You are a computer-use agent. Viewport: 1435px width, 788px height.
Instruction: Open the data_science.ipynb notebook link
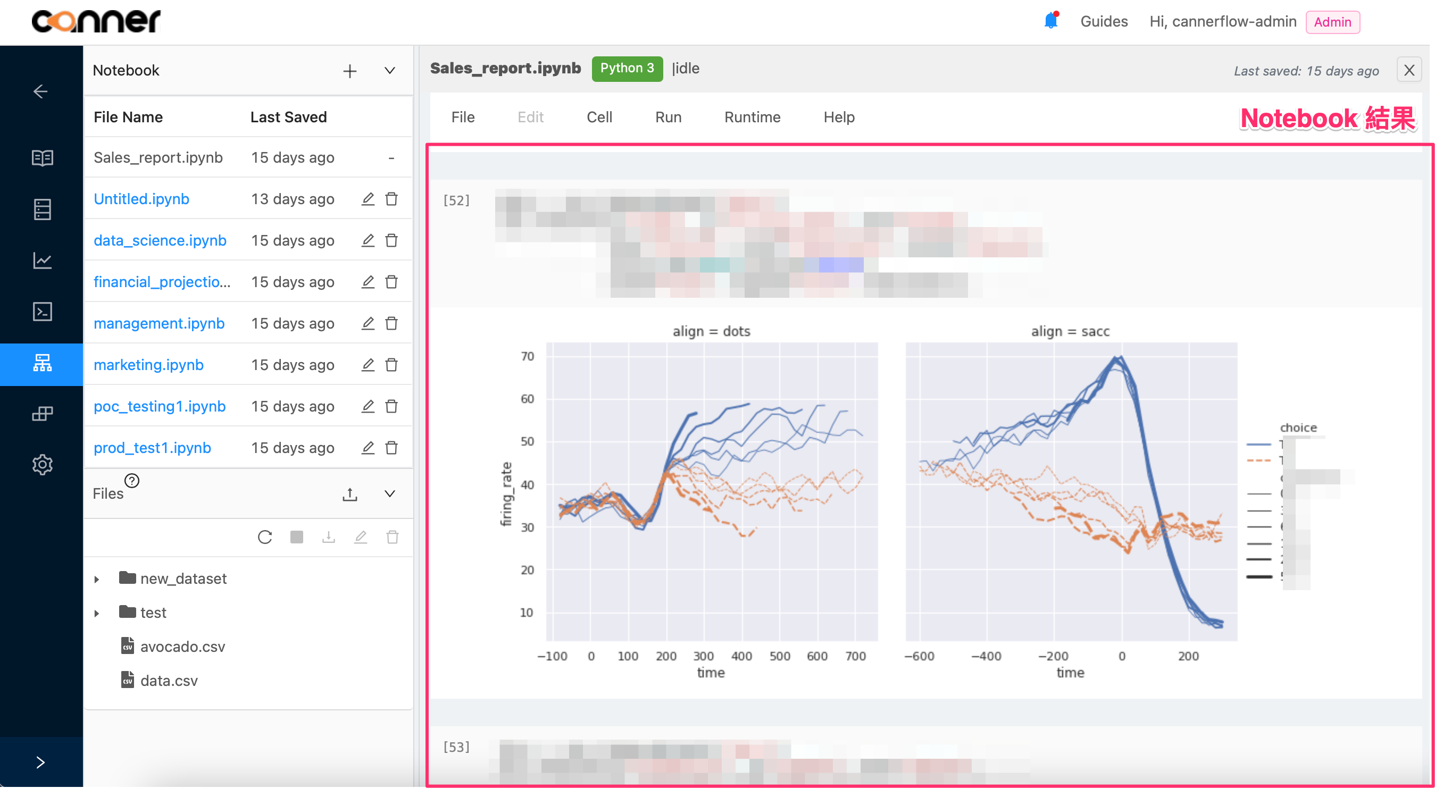pyautogui.click(x=160, y=240)
